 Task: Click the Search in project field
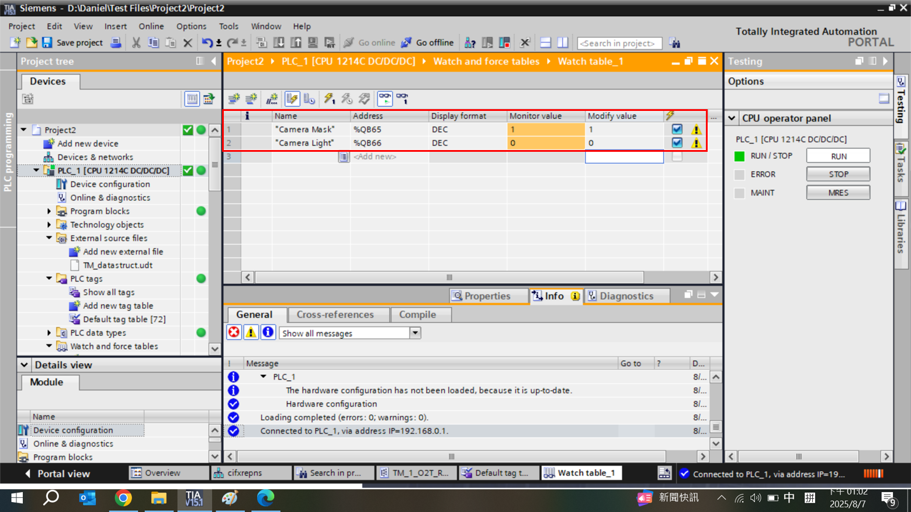pos(619,43)
